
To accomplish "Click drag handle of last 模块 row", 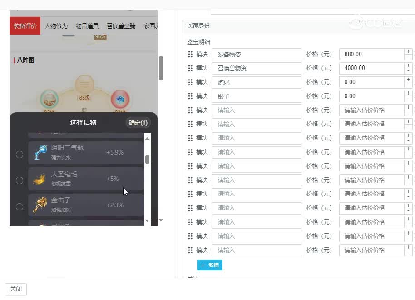I will point(190,250).
